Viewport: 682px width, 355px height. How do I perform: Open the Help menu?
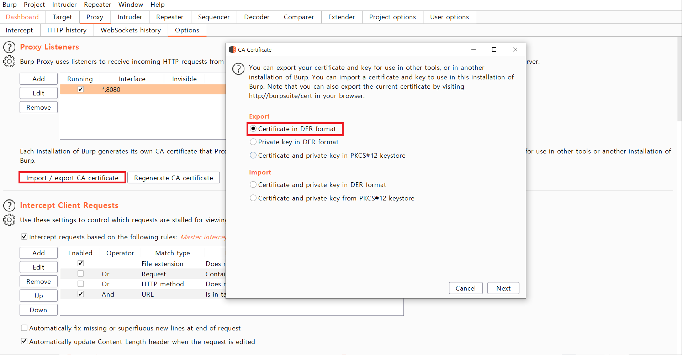tap(158, 5)
